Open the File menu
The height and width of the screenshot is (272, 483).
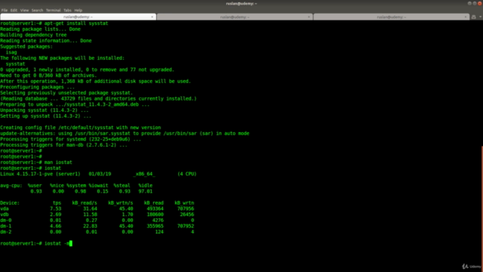point(5,10)
